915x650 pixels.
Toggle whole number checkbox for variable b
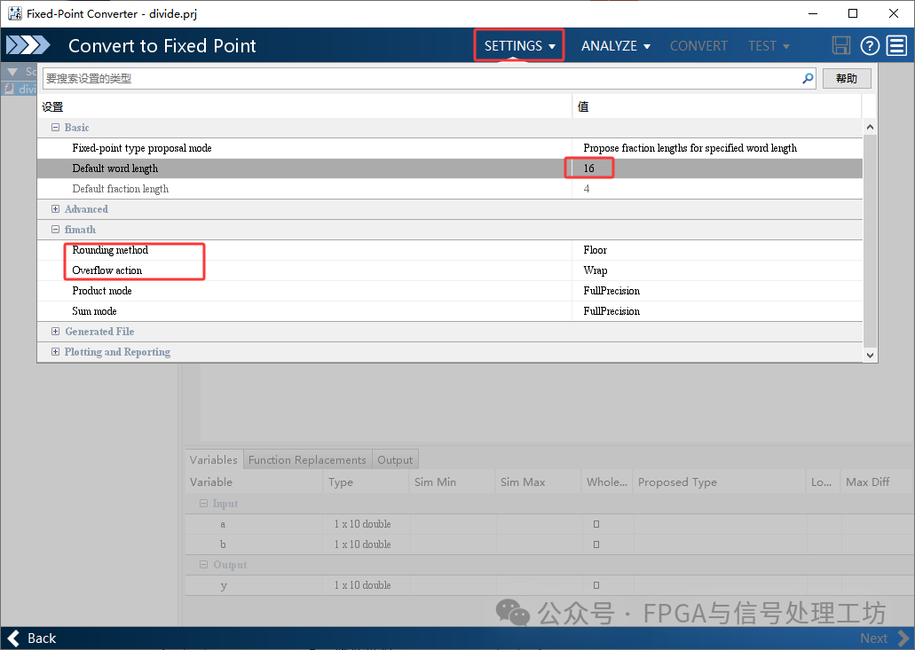(x=596, y=544)
